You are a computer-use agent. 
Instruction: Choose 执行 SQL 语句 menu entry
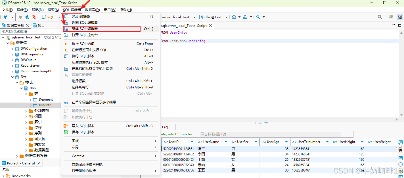point(111,44)
